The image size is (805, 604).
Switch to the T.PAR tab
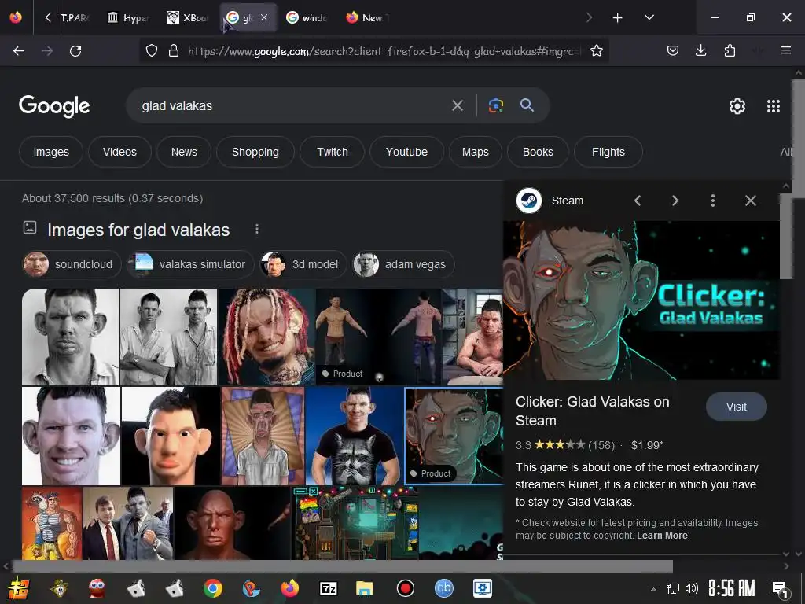(75, 18)
